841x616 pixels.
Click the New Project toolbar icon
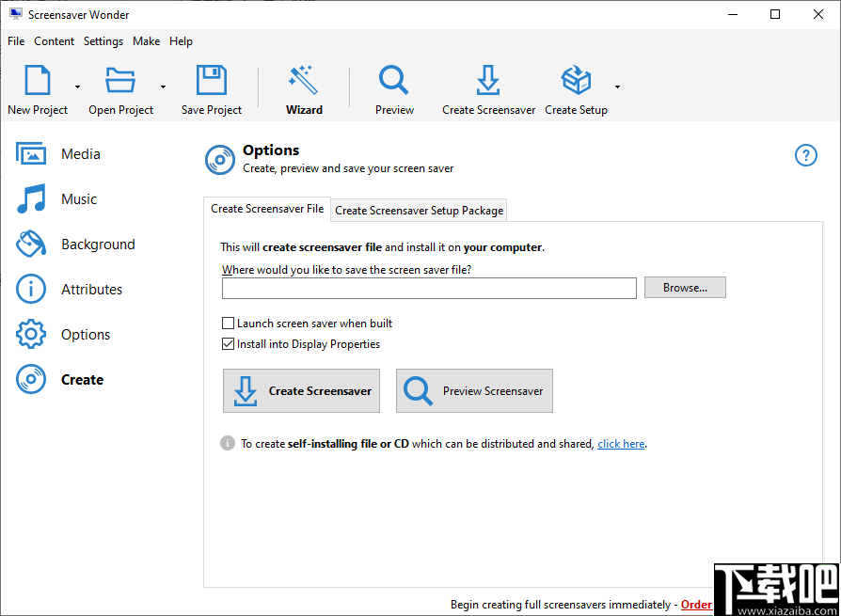coord(38,81)
